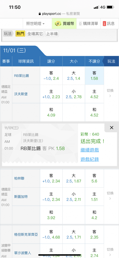This screenshot has width=119, height=258.
Task: Toggle selected 客 1.58 moneyline for RB萊比錫
Action: (94, 76)
